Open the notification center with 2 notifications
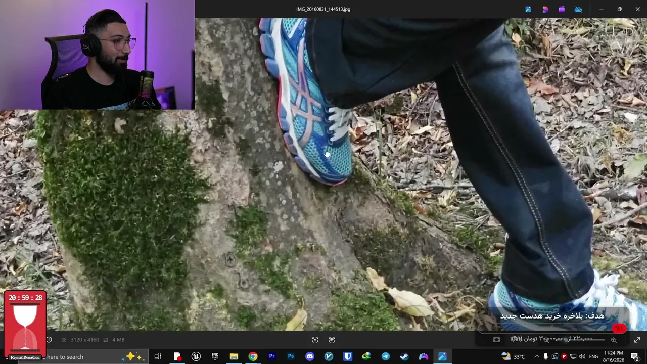This screenshot has width=647, height=364. pyautogui.click(x=635, y=357)
